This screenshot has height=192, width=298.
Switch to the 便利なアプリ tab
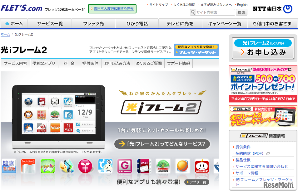click(44, 63)
